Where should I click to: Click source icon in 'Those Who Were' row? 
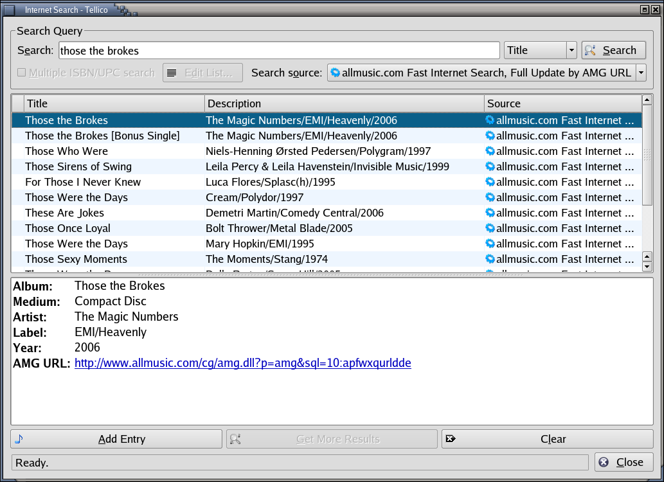click(x=490, y=151)
